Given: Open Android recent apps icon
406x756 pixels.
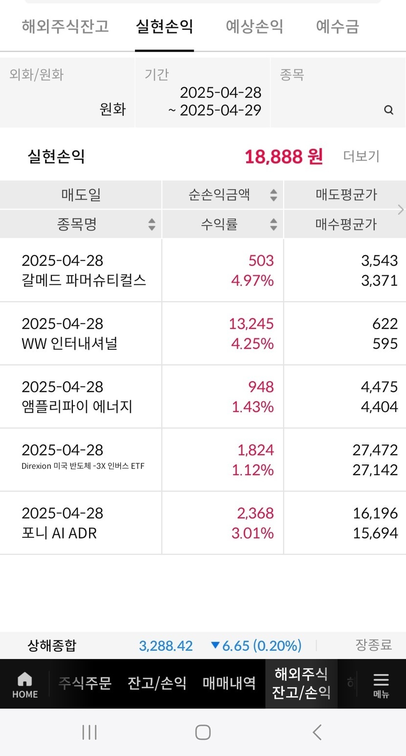Looking at the screenshot, I should pos(90,733).
